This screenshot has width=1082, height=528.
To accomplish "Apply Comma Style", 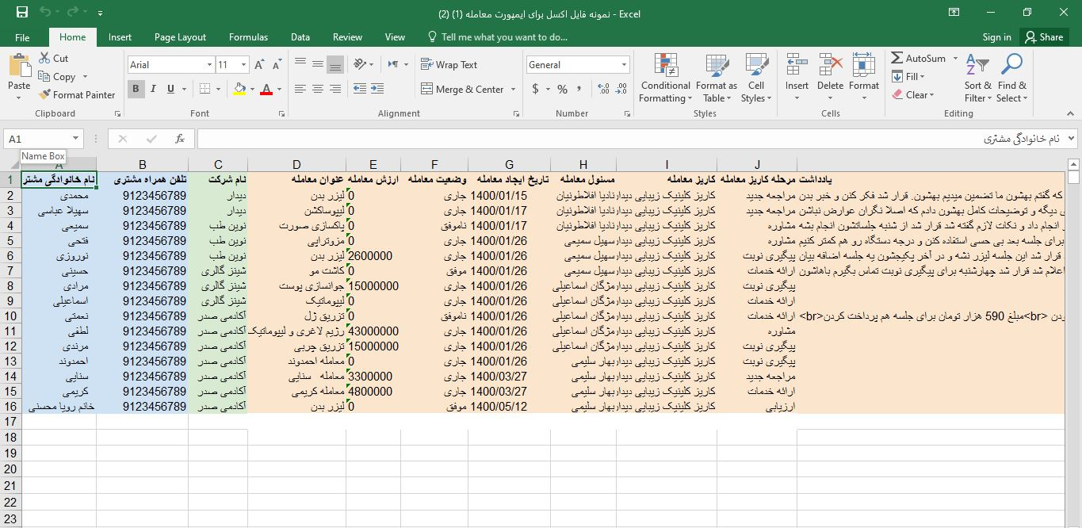I will [579, 90].
